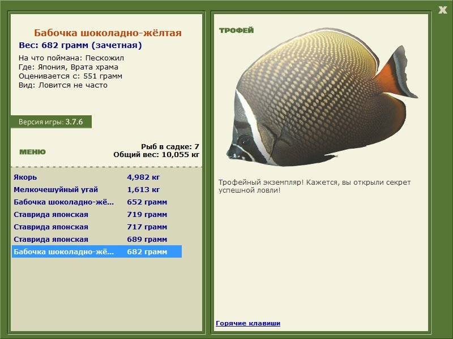Close the fish keepnet window with X
The image size is (453, 339).
[442, 10]
